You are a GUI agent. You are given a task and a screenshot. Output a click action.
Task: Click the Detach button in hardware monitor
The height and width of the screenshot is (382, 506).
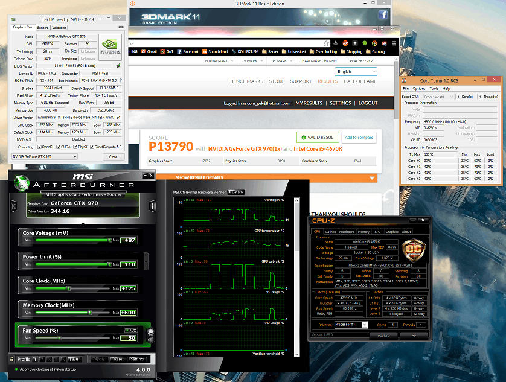(236, 193)
